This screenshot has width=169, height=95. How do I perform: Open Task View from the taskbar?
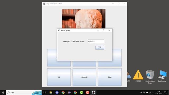[45, 93]
